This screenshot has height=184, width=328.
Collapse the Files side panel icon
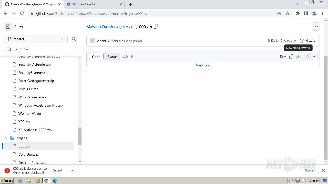[x=8, y=27]
